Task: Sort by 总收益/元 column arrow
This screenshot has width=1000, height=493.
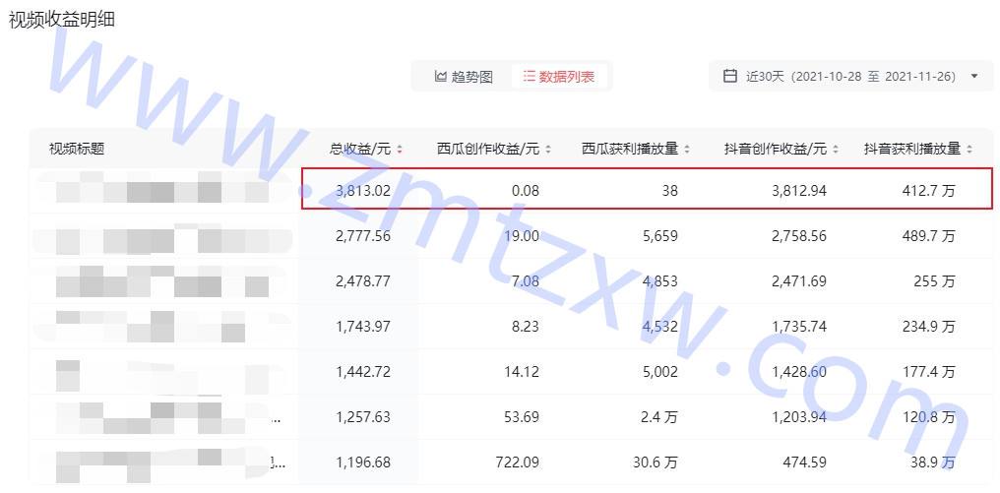Action: click(x=400, y=150)
